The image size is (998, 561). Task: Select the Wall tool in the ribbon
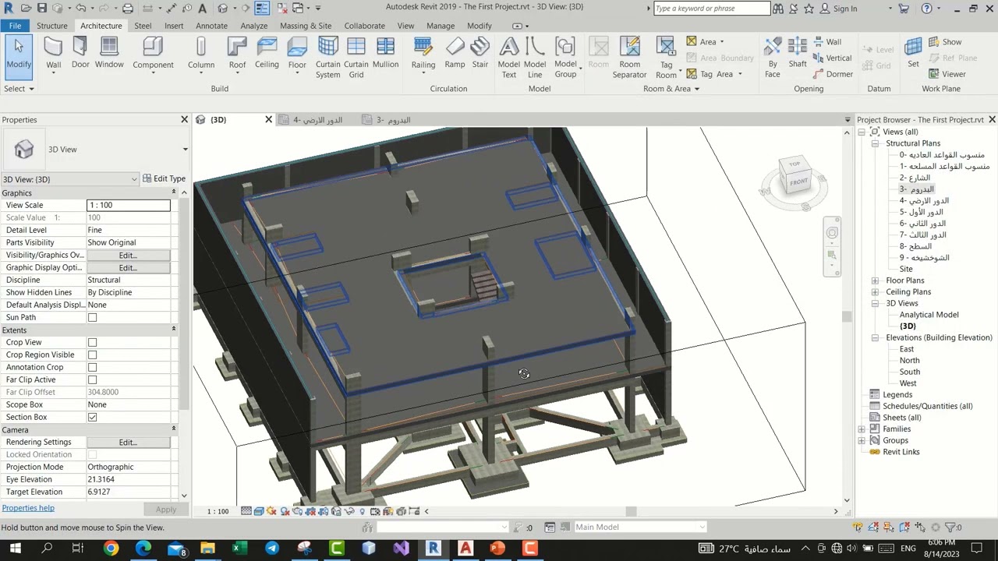(53, 55)
